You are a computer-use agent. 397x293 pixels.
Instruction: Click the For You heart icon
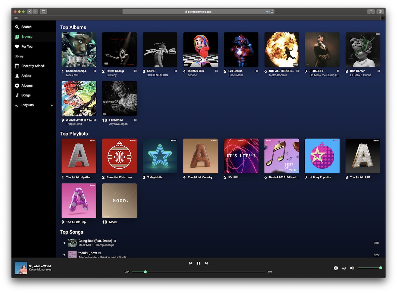17,47
